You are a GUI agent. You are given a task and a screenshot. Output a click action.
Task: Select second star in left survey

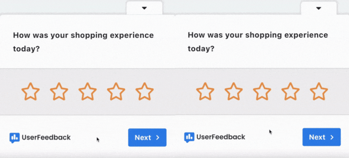[59, 92]
